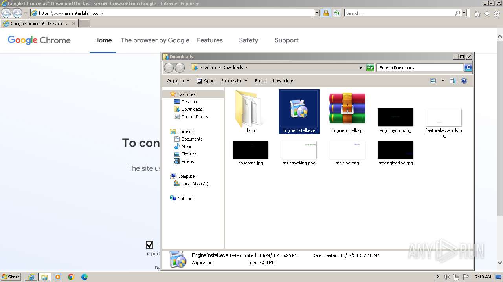503x282 pixels.
Task: Select the disstr folder icon
Action: [250, 109]
